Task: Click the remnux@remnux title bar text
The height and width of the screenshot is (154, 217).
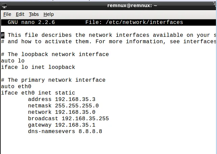Action: 132,5
